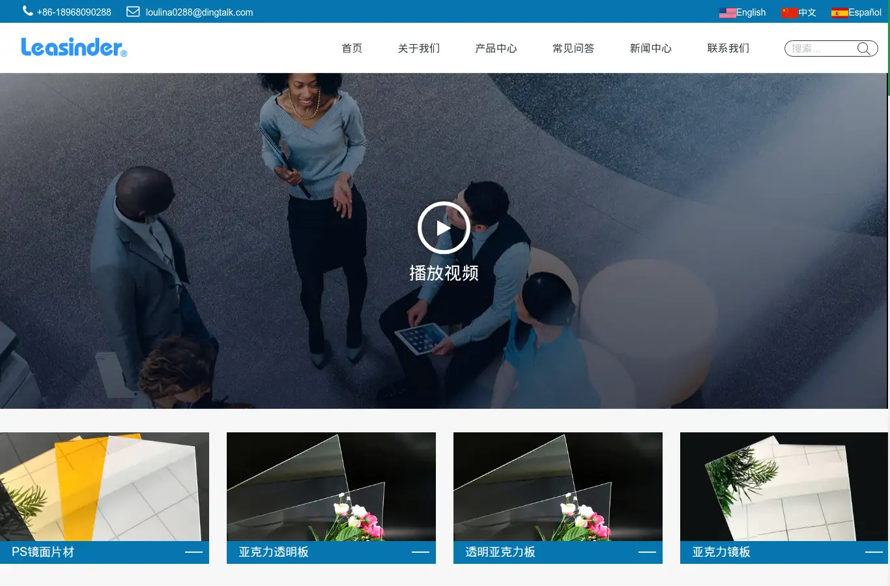Click the China flag icon
890x586 pixels.
pyautogui.click(x=790, y=12)
